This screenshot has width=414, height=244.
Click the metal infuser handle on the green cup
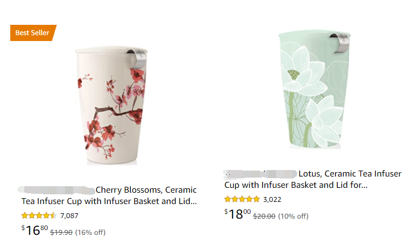(341, 43)
